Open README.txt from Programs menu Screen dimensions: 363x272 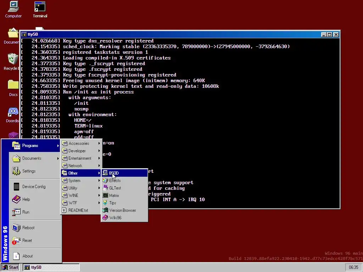click(81, 210)
